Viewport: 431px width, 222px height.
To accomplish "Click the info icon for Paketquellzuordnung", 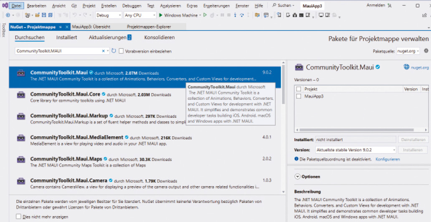I will 297,159.
